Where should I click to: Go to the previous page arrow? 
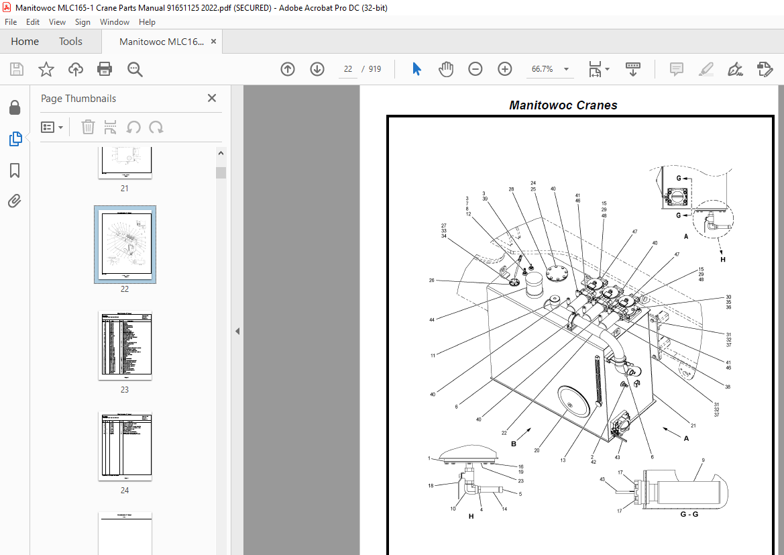[288, 69]
